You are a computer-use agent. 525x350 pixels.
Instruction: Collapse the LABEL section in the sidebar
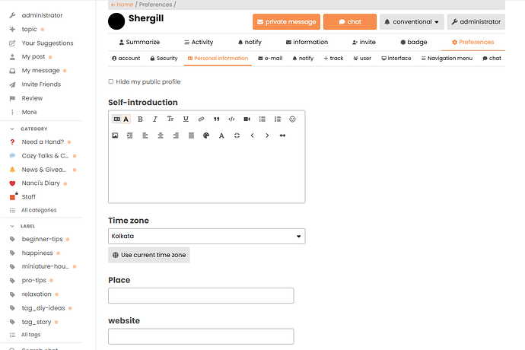(x=11, y=226)
